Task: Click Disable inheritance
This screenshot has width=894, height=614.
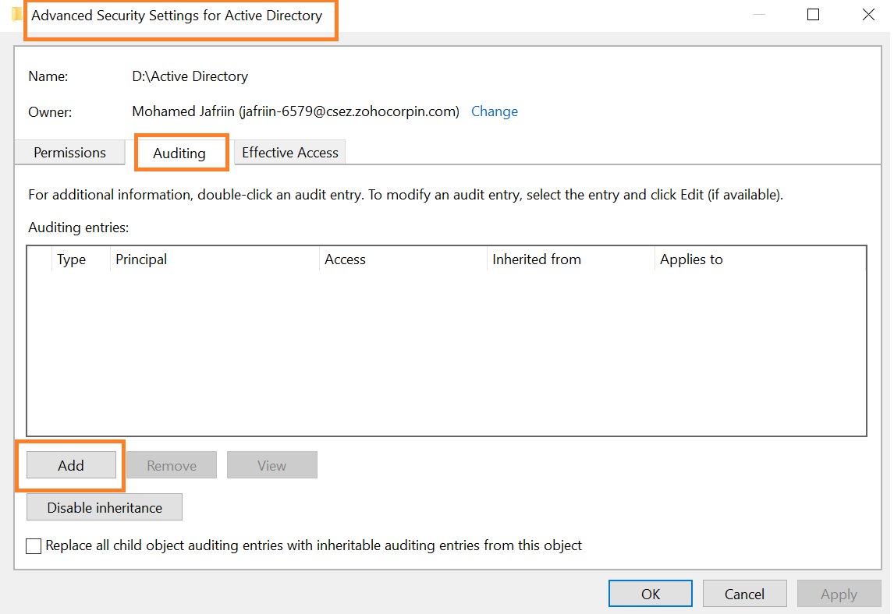Action: coord(104,506)
